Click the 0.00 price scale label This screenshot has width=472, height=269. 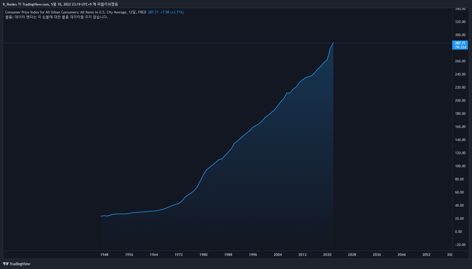coord(459,232)
